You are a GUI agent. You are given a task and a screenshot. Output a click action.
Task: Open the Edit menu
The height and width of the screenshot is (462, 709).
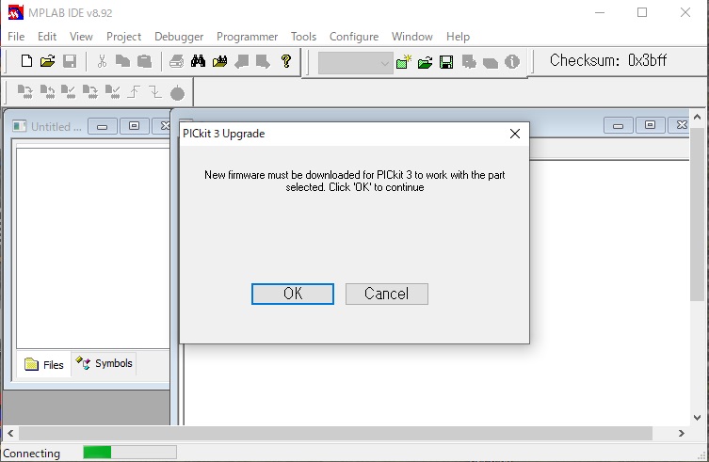pos(47,36)
